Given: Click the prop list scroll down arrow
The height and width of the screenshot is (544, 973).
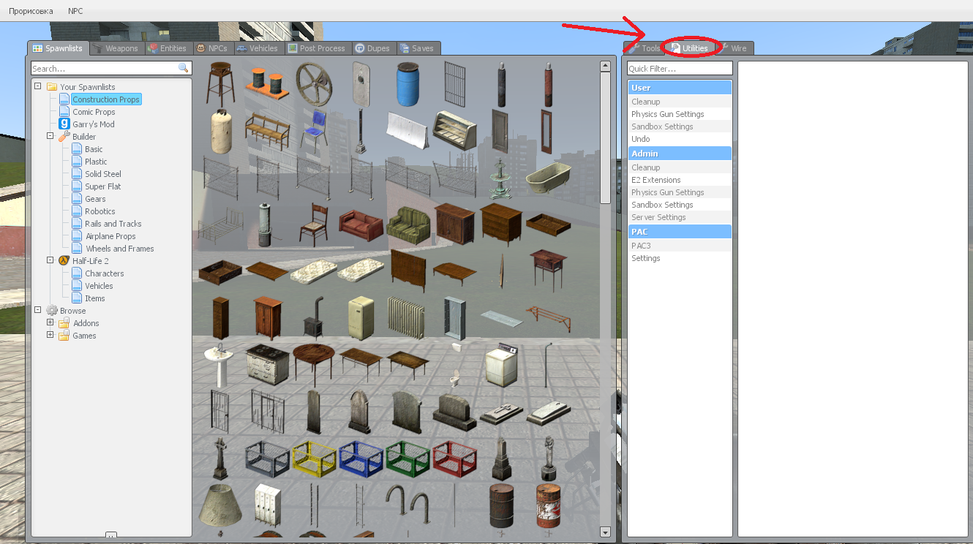Looking at the screenshot, I should [605, 532].
